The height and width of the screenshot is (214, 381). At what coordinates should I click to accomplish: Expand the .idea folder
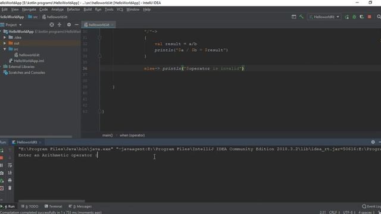pos(5,37)
